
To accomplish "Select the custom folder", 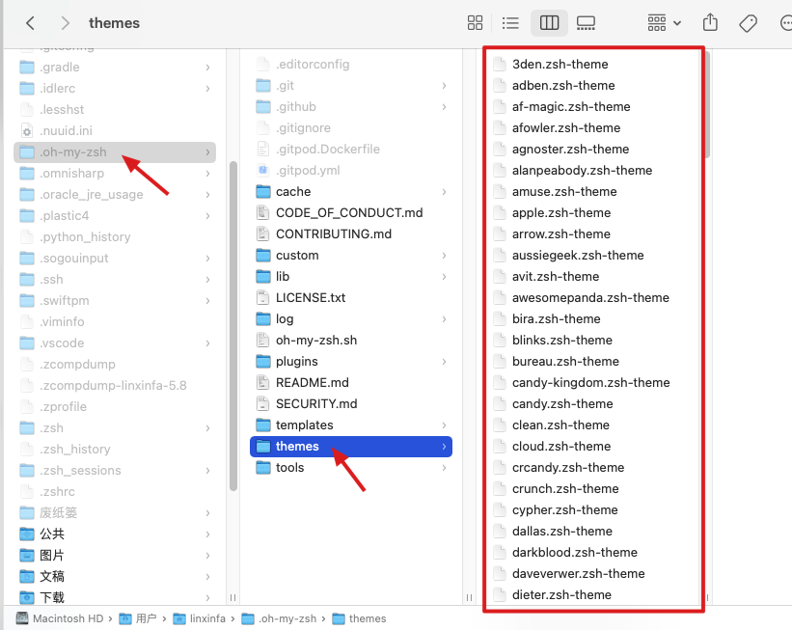I will [351, 255].
